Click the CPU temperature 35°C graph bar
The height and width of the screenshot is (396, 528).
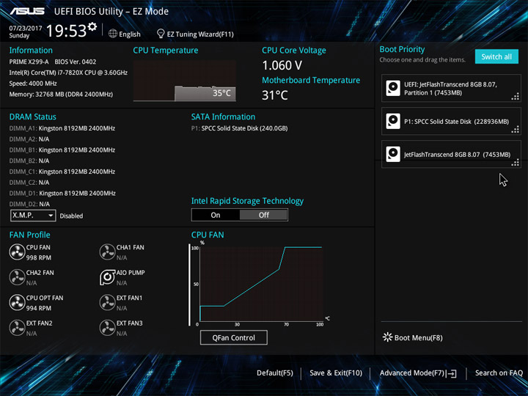205,93
